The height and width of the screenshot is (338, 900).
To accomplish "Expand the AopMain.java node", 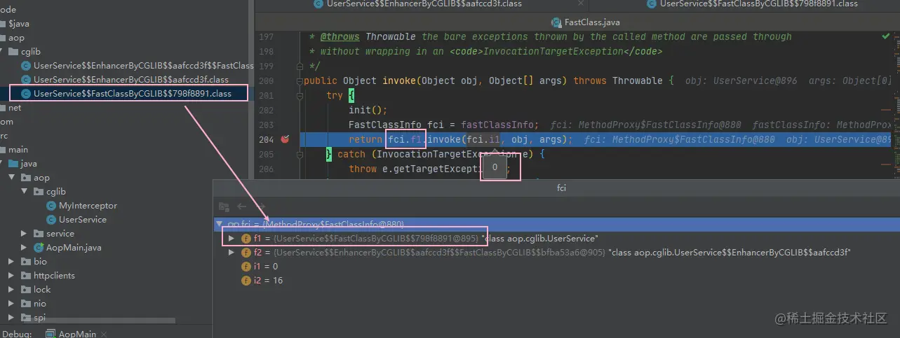I will [x=25, y=248].
